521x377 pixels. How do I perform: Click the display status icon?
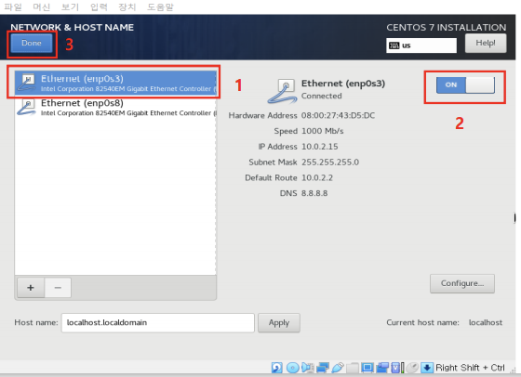367,368
